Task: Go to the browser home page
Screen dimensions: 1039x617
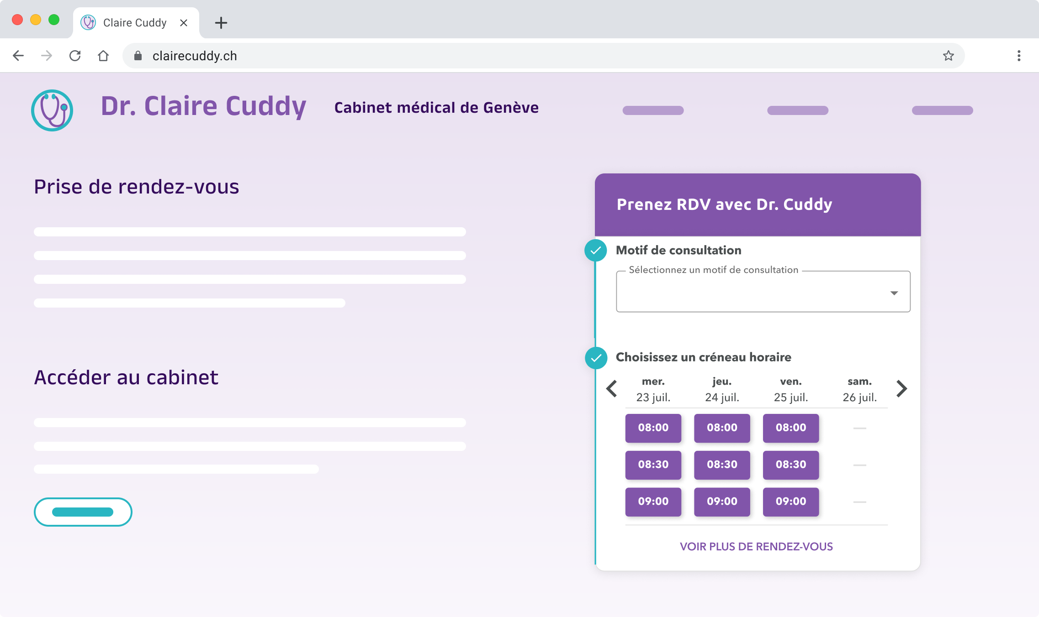Action: pos(103,56)
